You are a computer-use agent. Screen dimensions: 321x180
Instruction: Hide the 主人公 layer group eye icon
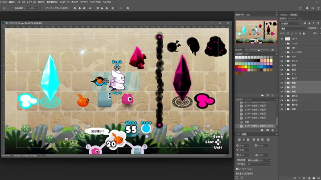(x=282, y=61)
